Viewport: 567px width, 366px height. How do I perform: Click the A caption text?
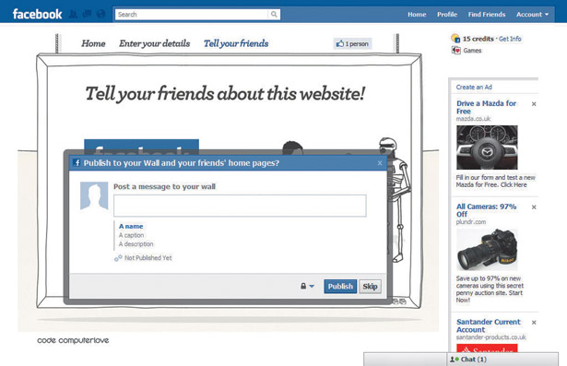[x=131, y=235]
